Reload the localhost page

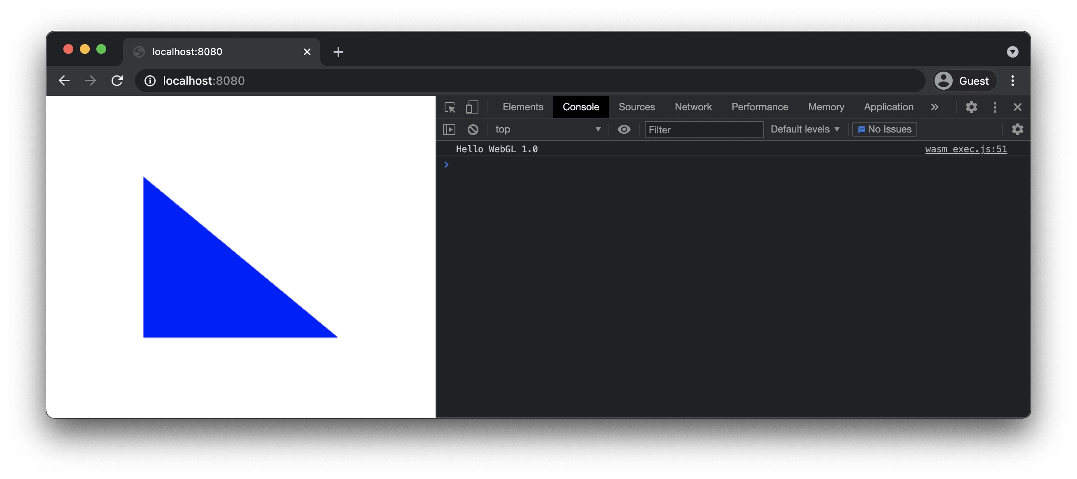tap(117, 81)
